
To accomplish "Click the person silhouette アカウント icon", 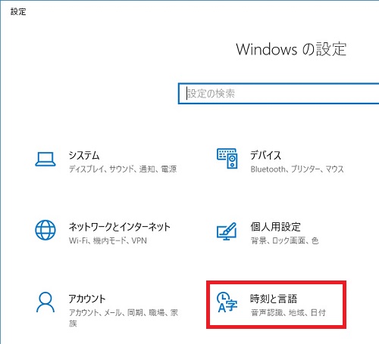I will tap(45, 302).
